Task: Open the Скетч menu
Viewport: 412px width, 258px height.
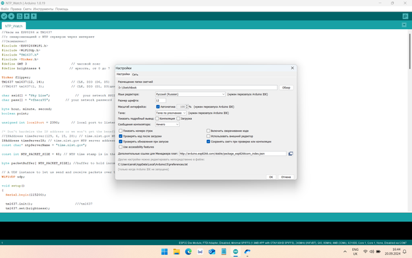Action: [x=27, y=9]
